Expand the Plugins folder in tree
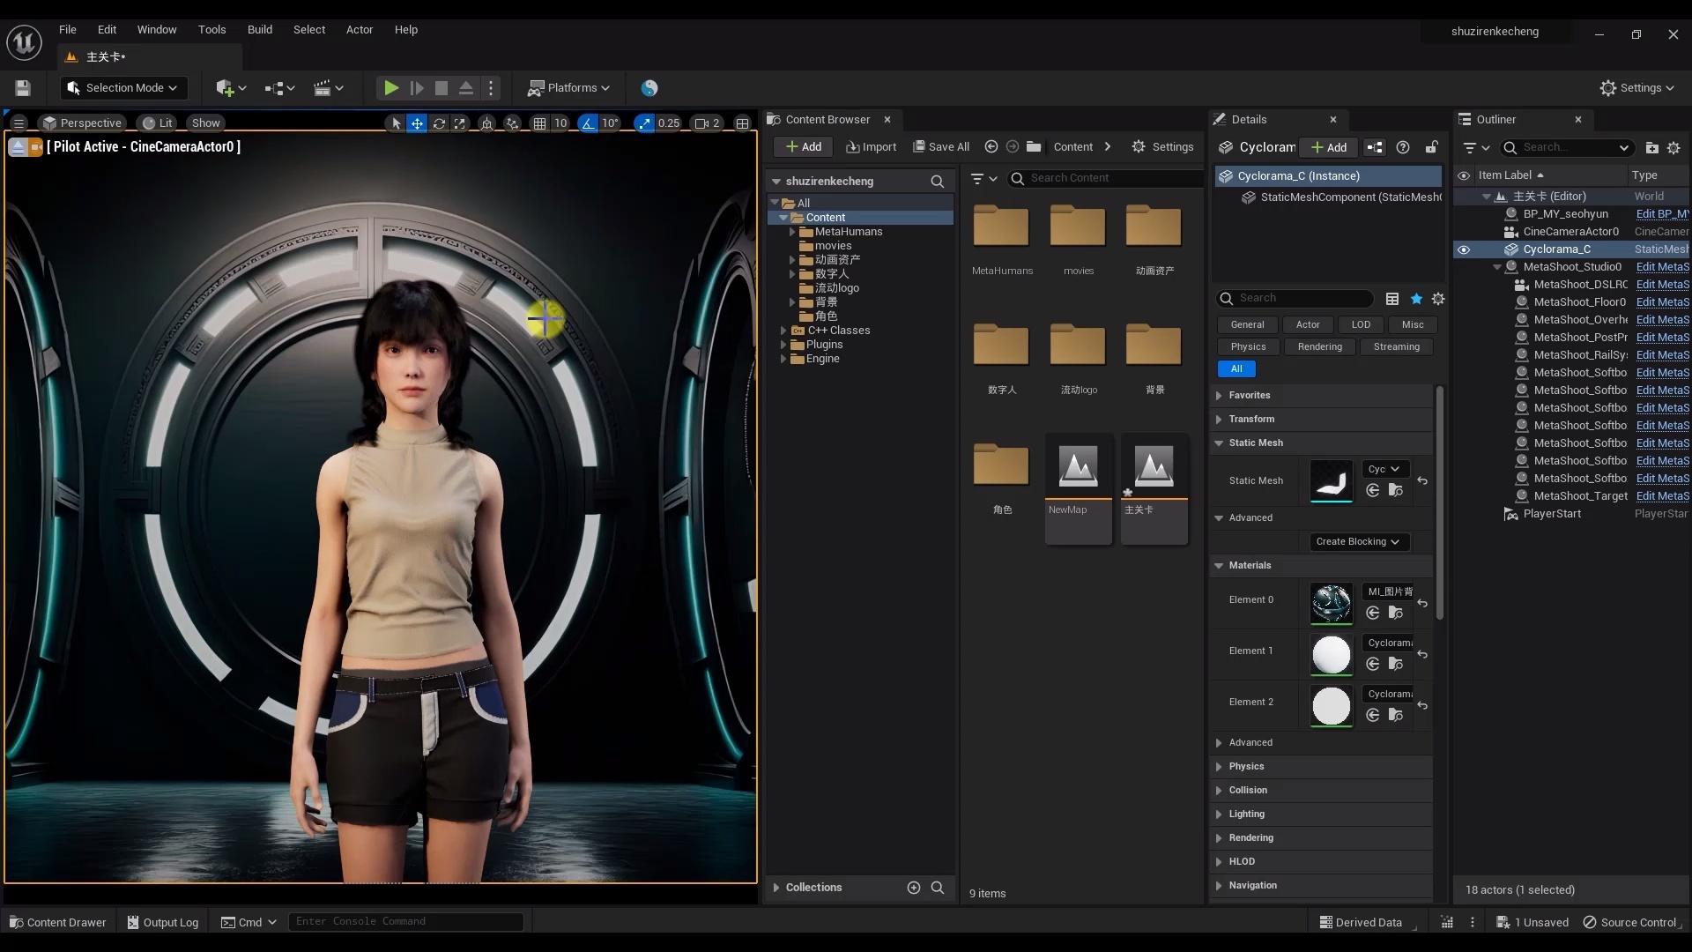 [783, 345]
